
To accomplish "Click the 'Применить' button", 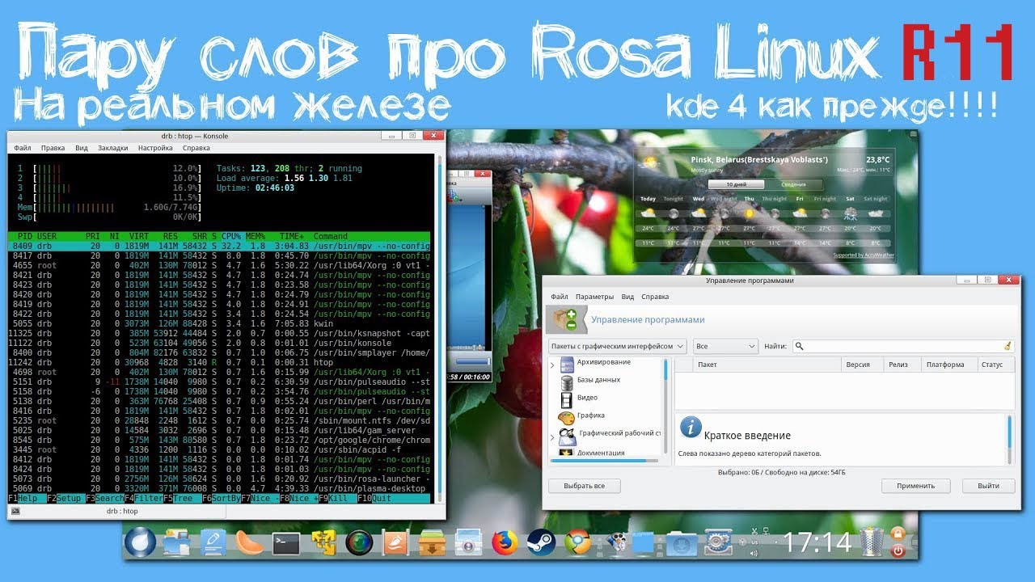I will tap(916, 486).
